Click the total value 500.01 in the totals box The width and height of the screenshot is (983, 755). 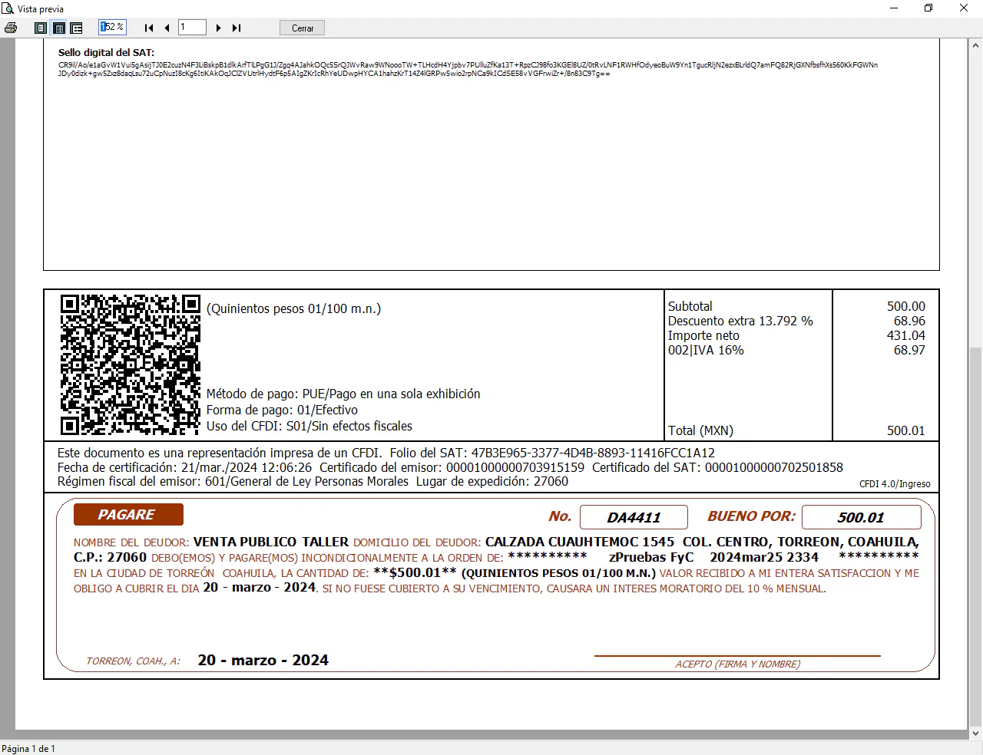pyautogui.click(x=906, y=430)
